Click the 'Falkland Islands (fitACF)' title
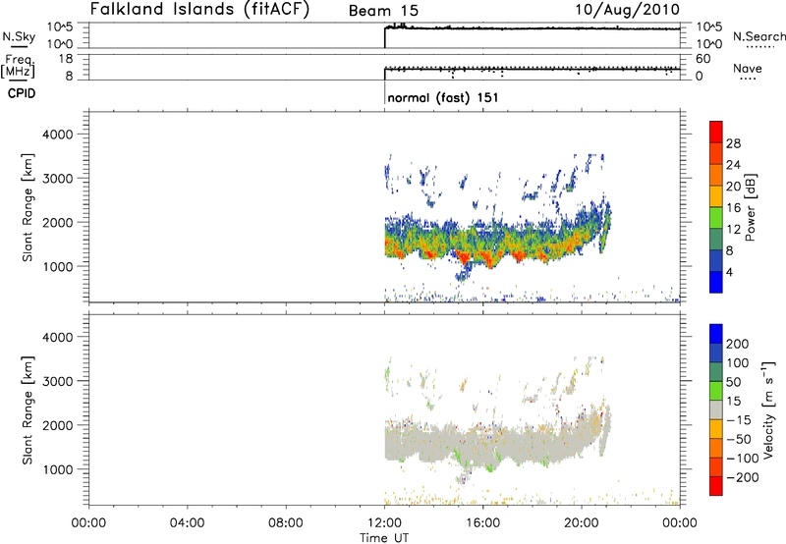Image resolution: width=786 pixels, height=544 pixels. tap(199, 10)
